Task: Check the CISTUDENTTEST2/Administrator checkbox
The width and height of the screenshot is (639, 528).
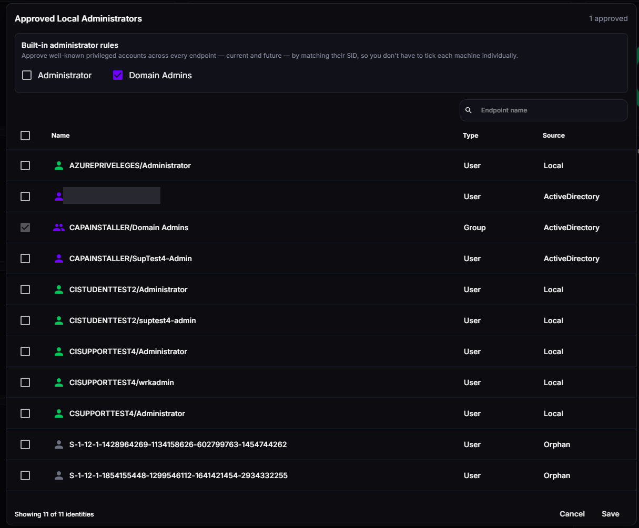Action: point(25,289)
